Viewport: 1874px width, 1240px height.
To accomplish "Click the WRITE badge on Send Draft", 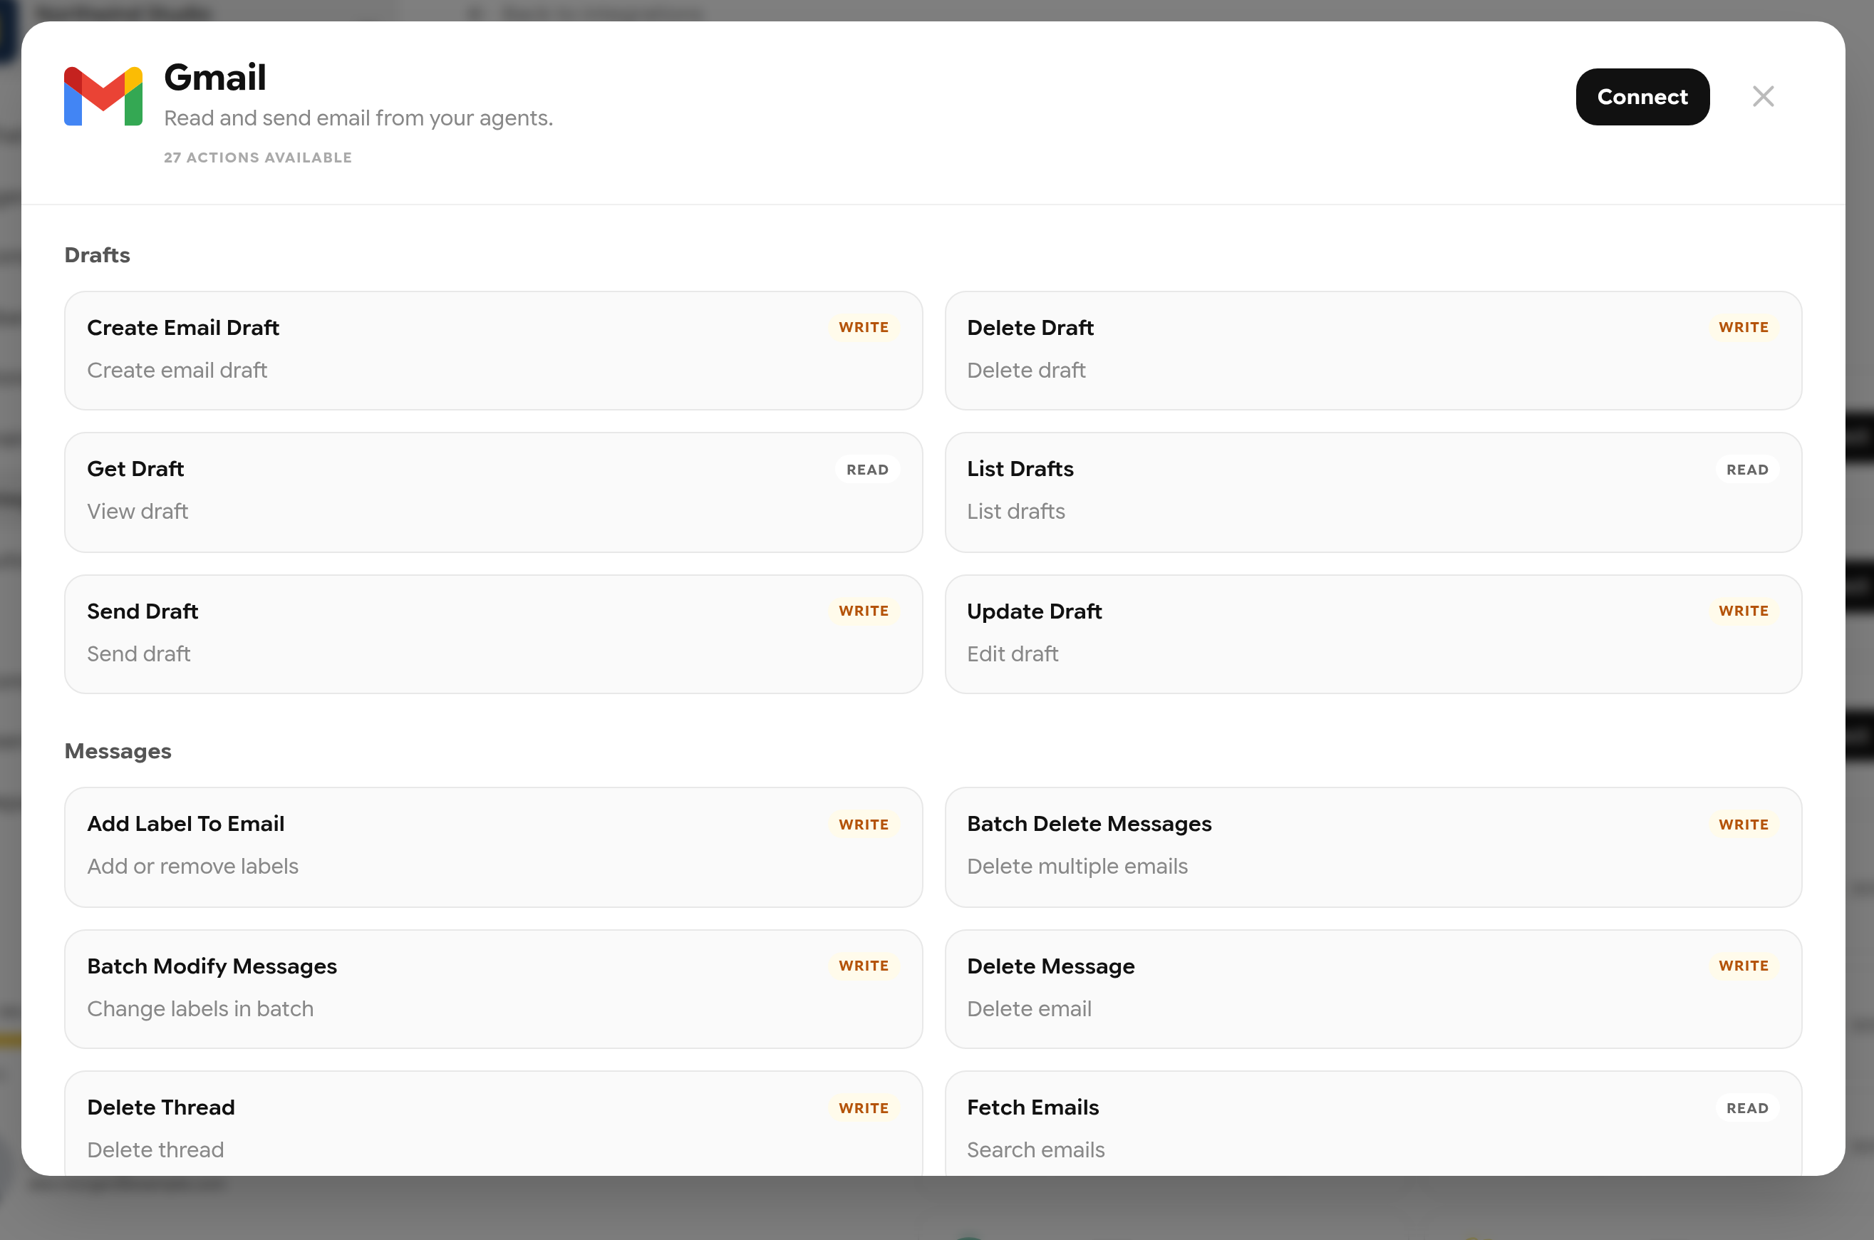I will [x=864, y=611].
